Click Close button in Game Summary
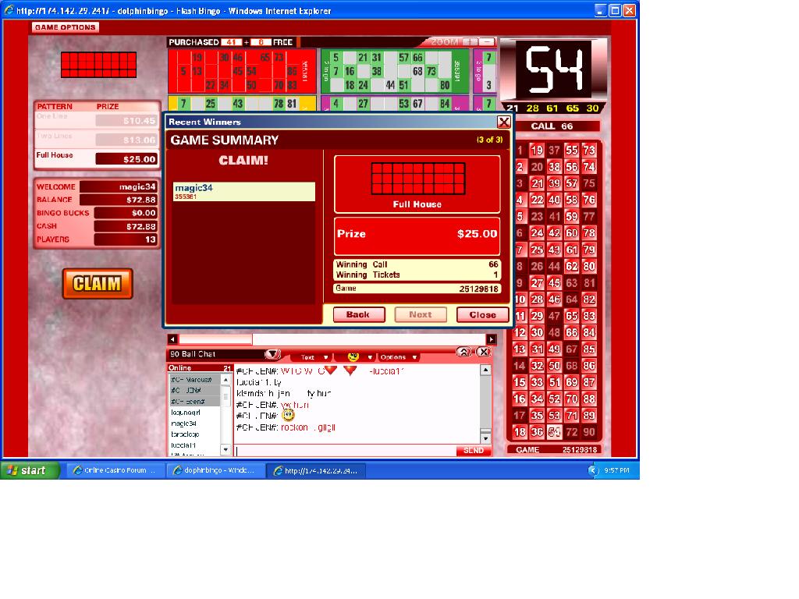This screenshot has width=799, height=599. coord(482,314)
